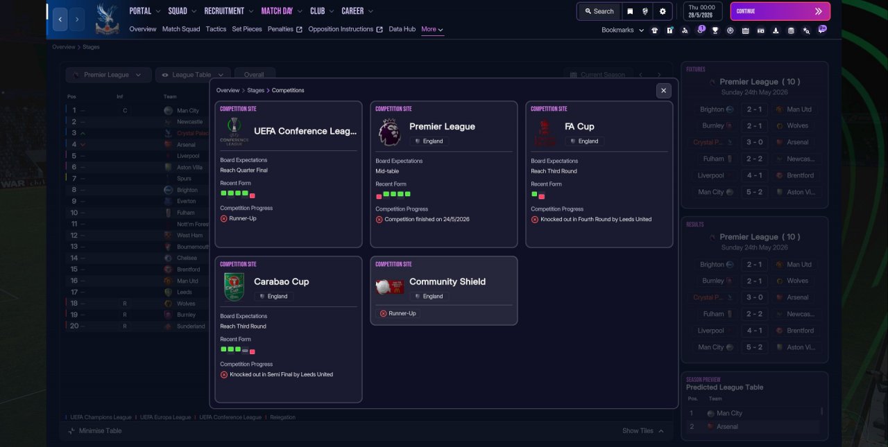Go back with the left arrow button
This screenshot has width=888, height=447.
pos(60,20)
